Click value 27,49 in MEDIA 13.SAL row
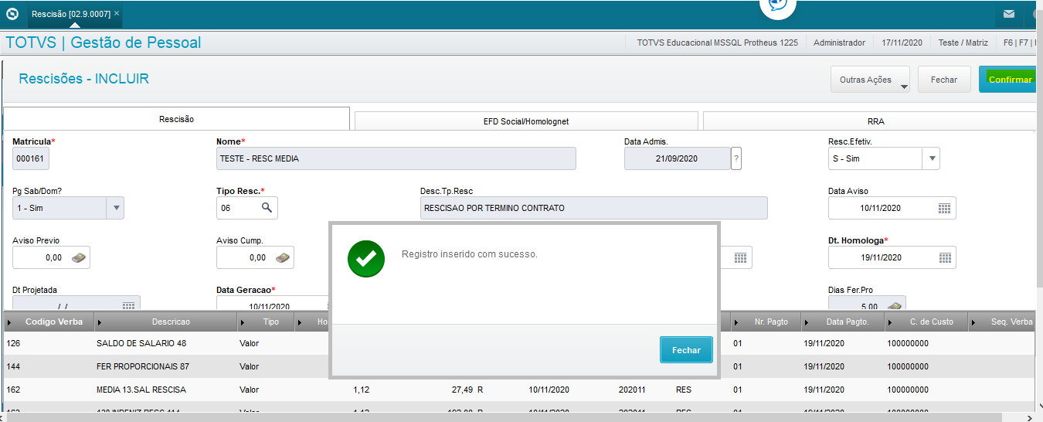 pos(462,390)
